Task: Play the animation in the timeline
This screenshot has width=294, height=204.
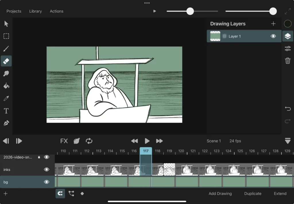Action: [x=147, y=141]
